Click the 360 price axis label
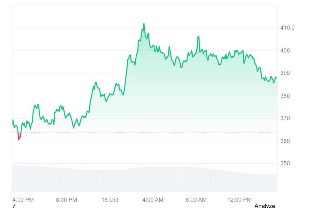Viewport: 311px width, 208px height. (x=285, y=141)
